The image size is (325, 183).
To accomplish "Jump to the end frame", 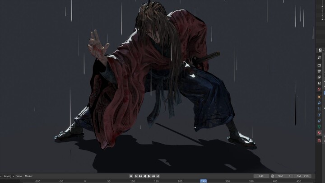I will tap(158, 176).
